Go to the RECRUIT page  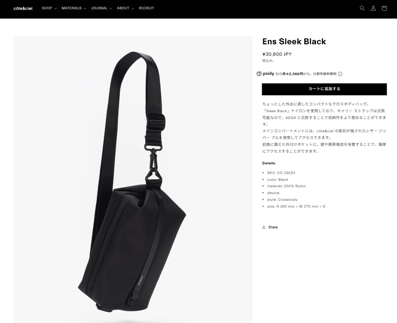146,8
